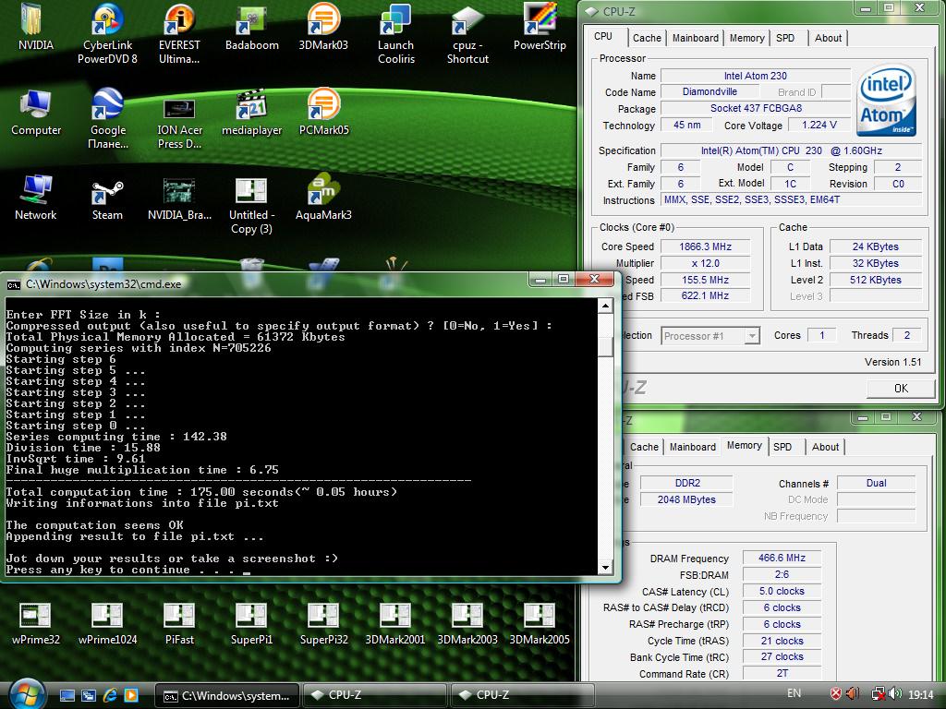The image size is (946, 709).
Task: Click the Instructions field MMX, SSE, SSE2
Action: click(791, 199)
